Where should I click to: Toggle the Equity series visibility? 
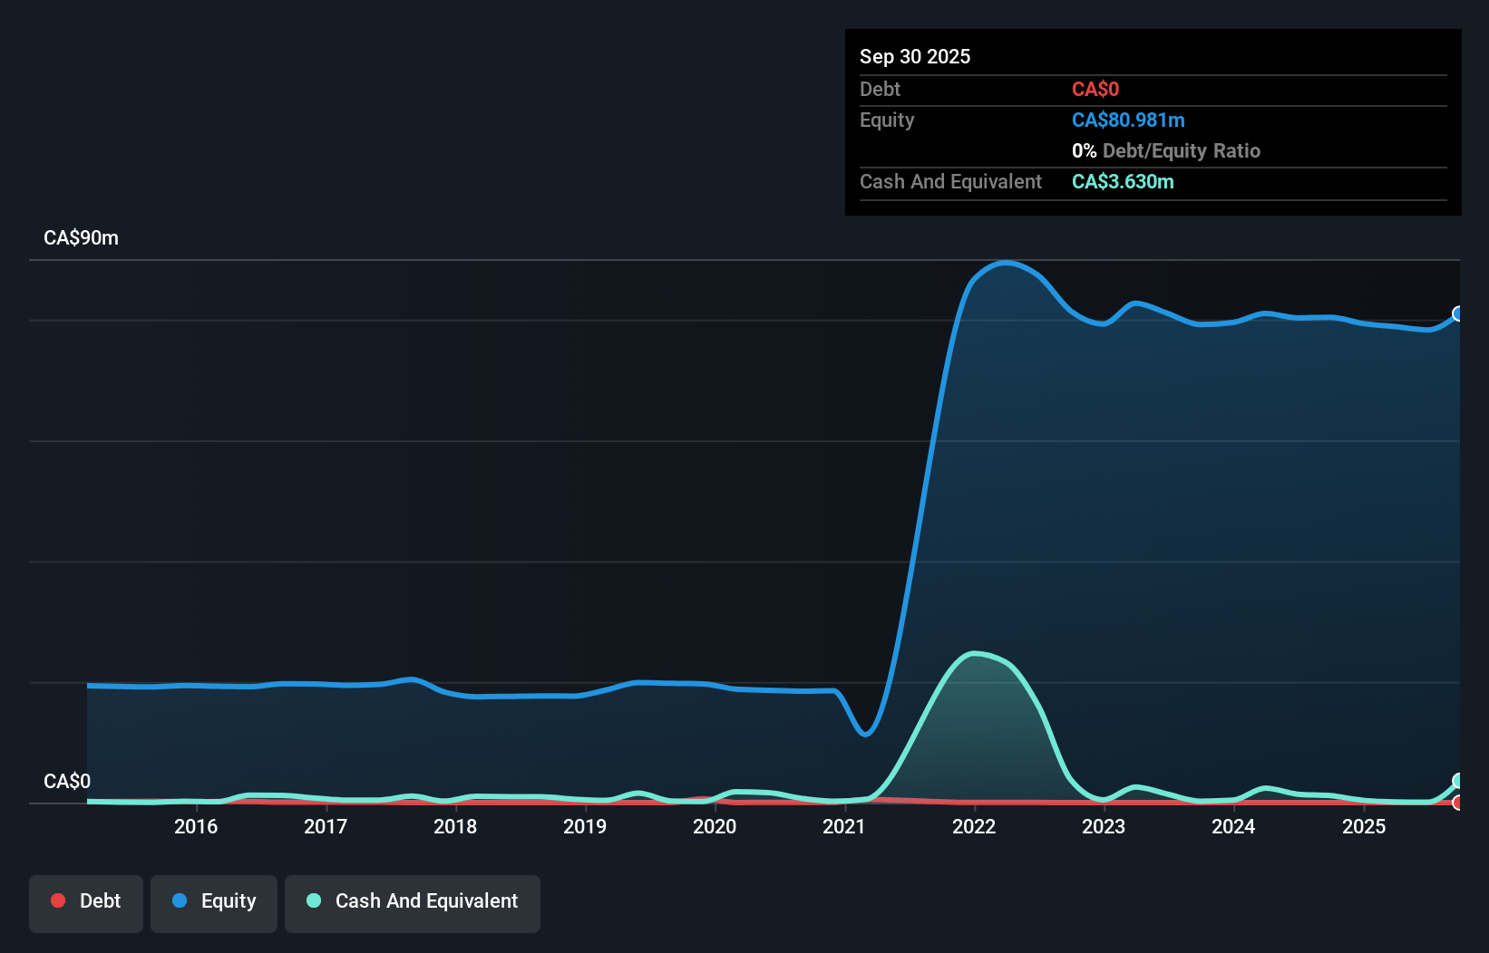pyautogui.click(x=213, y=901)
